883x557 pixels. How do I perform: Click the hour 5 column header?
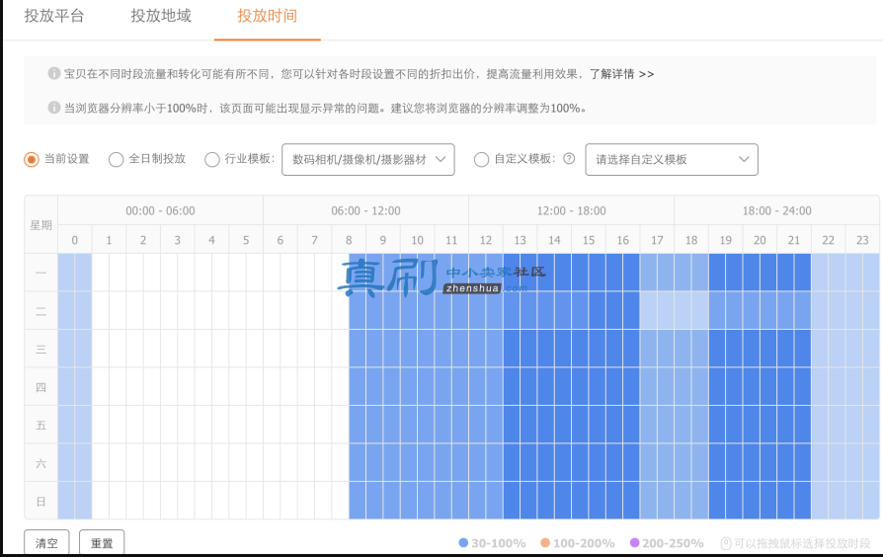pos(246,240)
